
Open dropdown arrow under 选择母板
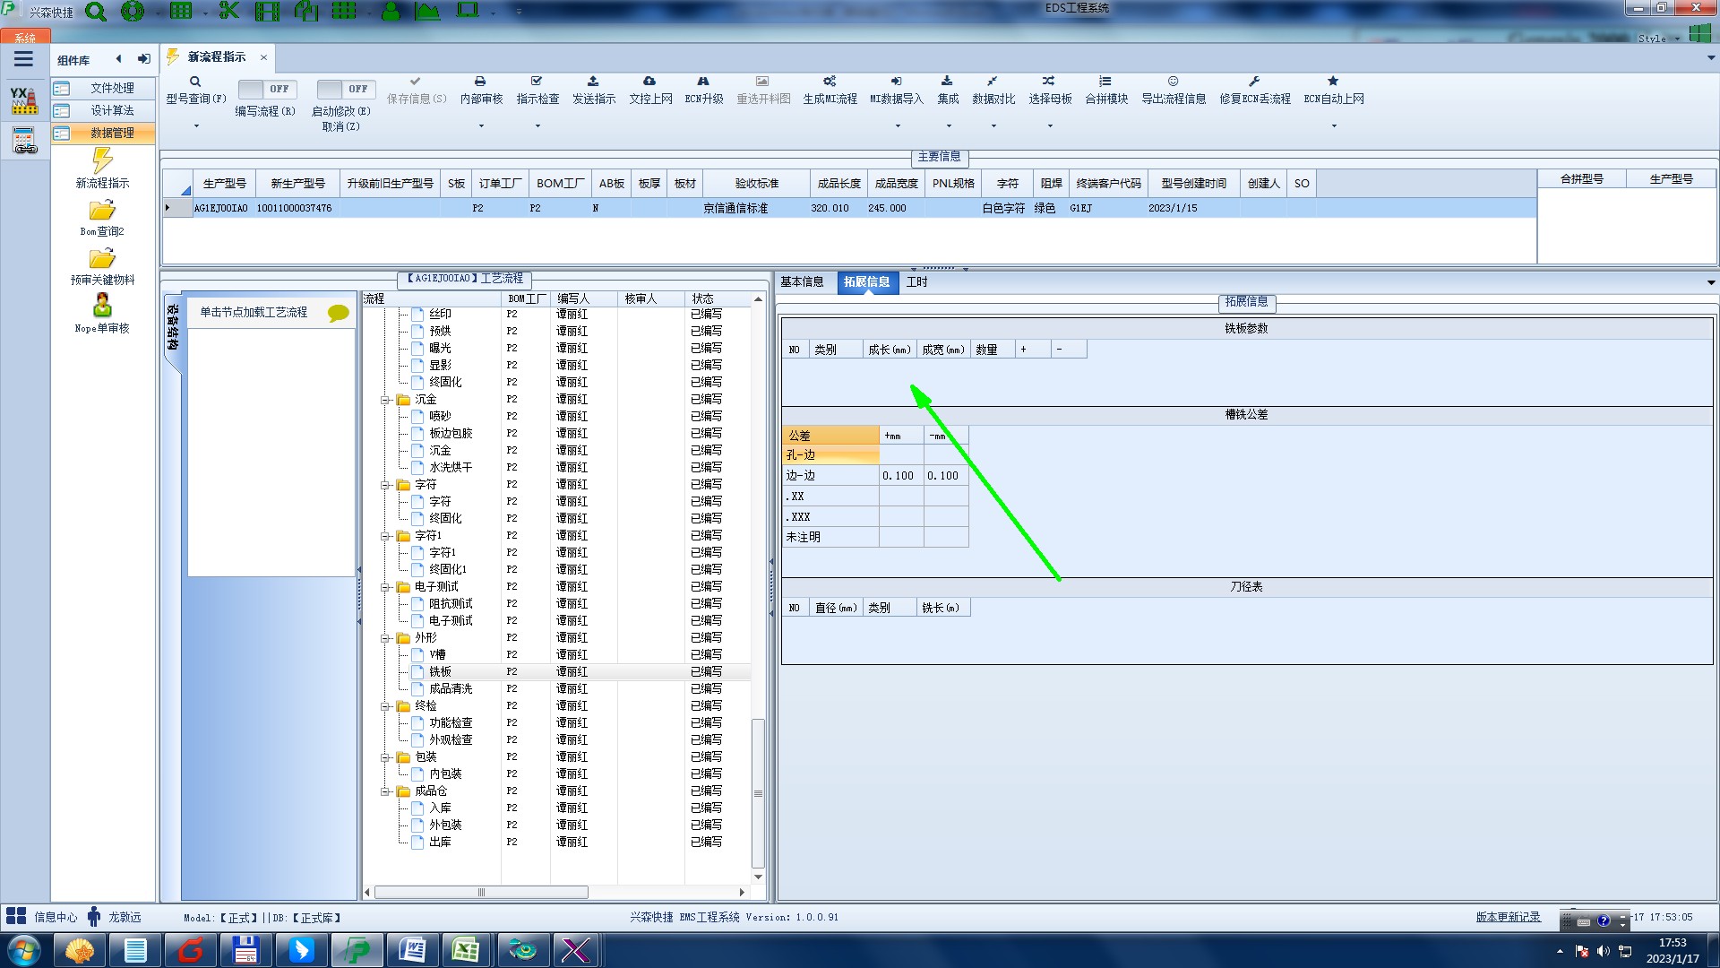click(1050, 125)
